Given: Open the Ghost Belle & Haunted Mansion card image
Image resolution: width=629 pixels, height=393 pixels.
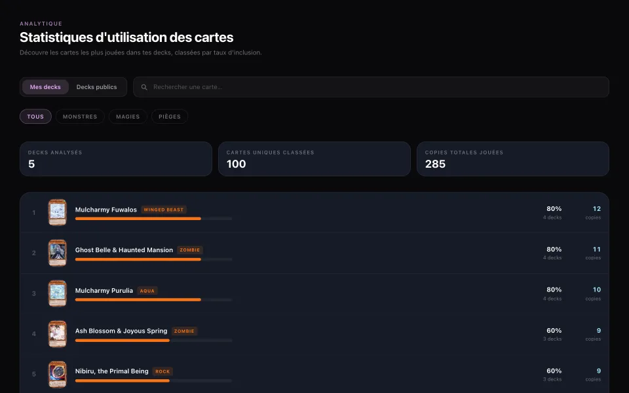Looking at the screenshot, I should pos(58,253).
